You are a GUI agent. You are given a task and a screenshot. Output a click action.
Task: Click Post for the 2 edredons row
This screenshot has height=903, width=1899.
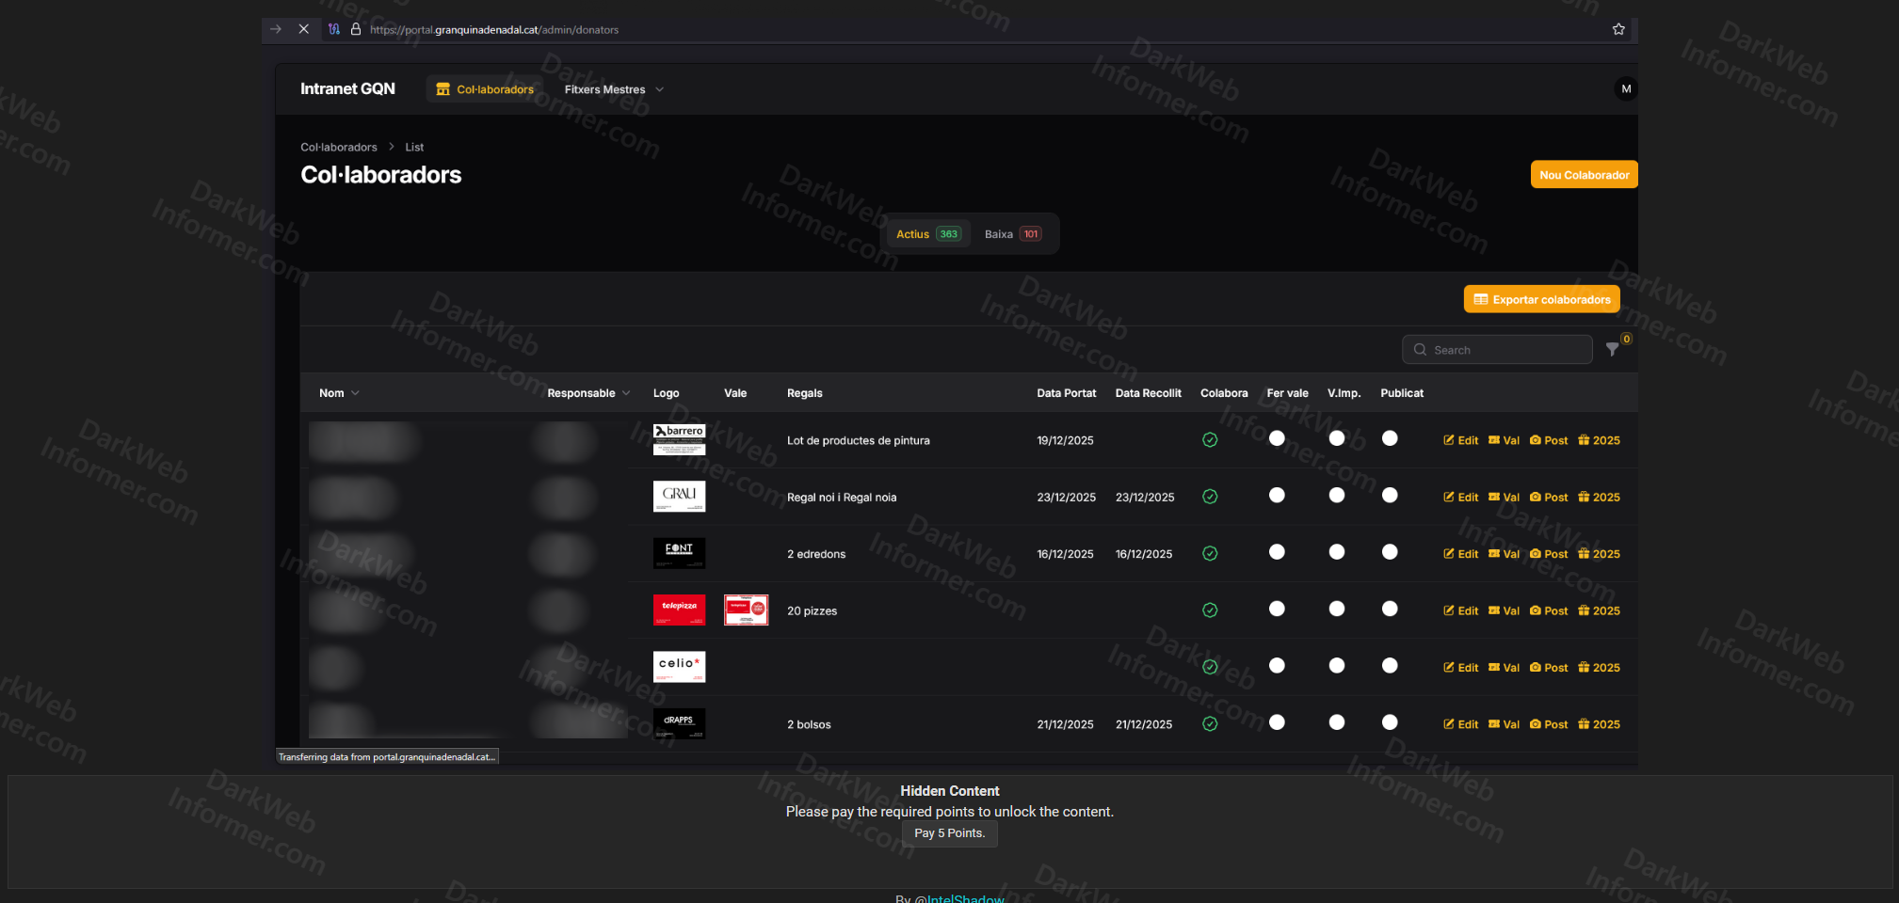coord(1549,554)
